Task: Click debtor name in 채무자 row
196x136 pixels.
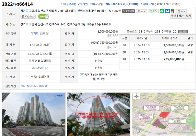Action: click(98, 68)
